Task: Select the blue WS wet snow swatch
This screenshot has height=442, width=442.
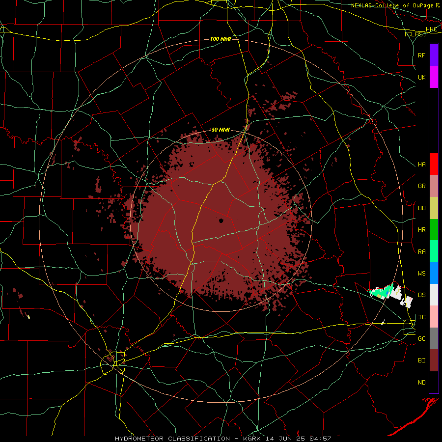Action: click(434, 273)
